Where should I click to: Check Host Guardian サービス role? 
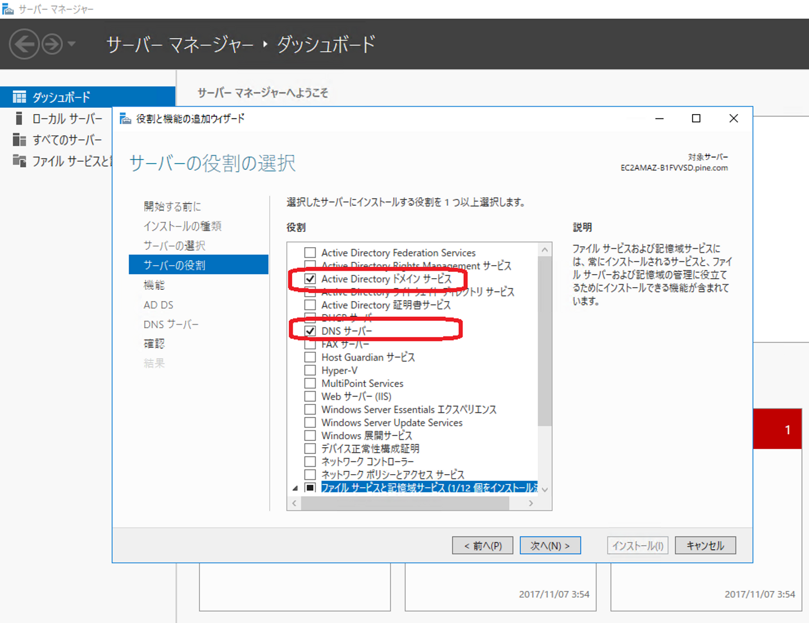tap(310, 357)
